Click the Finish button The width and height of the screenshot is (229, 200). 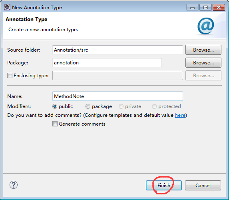click(x=164, y=185)
